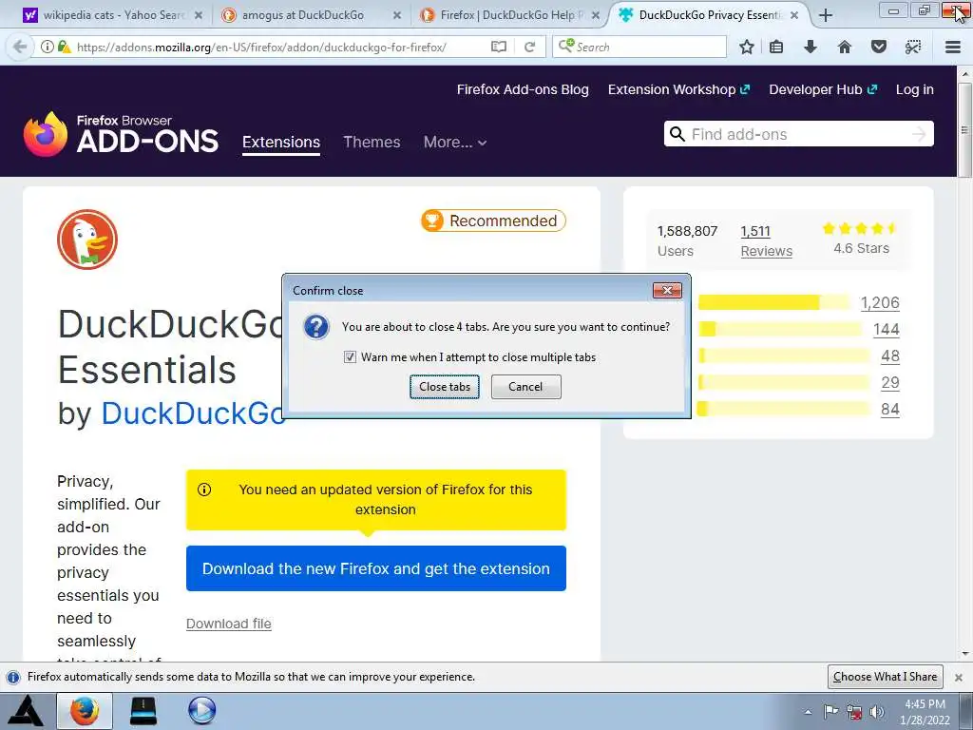
Task: Click the Download file link
Action: click(228, 624)
